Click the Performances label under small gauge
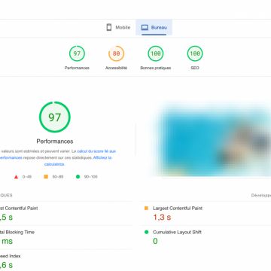This screenshot has width=271, height=271. 77,68
